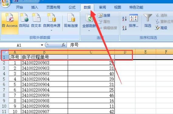Import data 自文本 icon

point(36,20)
